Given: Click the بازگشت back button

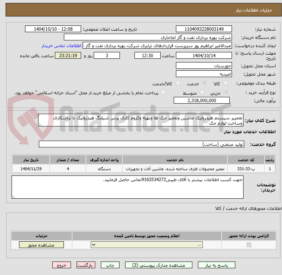Looking at the screenshot, I should point(86,265).
